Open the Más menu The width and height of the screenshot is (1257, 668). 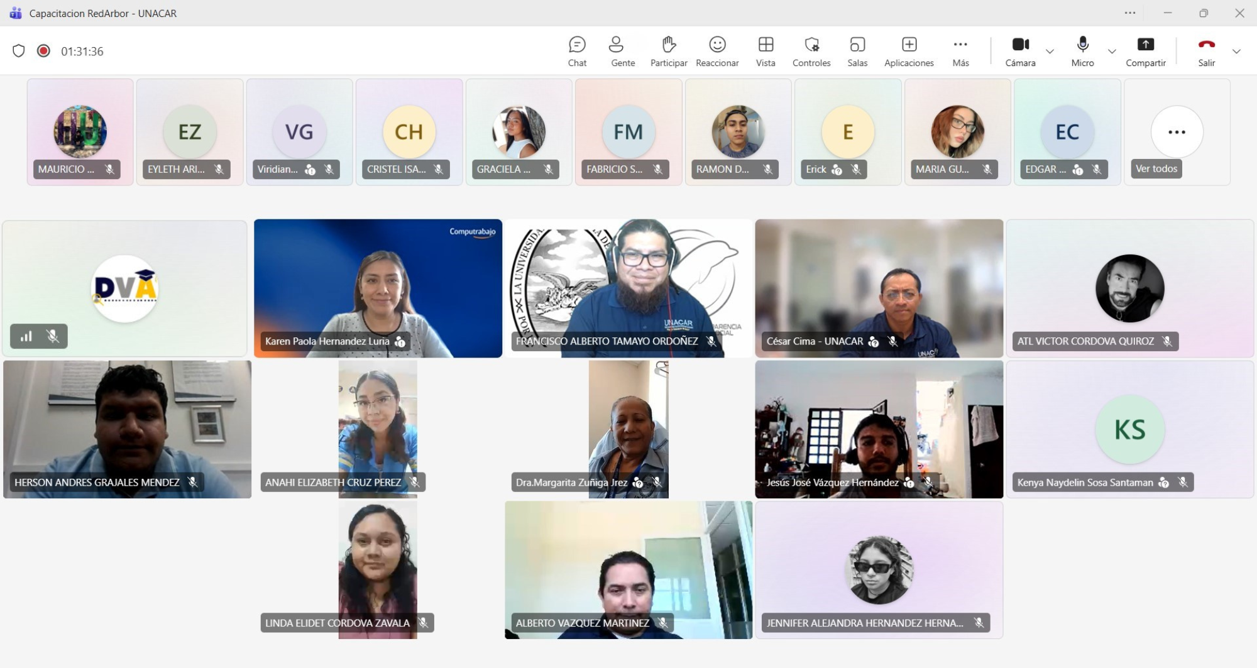pyautogui.click(x=960, y=51)
